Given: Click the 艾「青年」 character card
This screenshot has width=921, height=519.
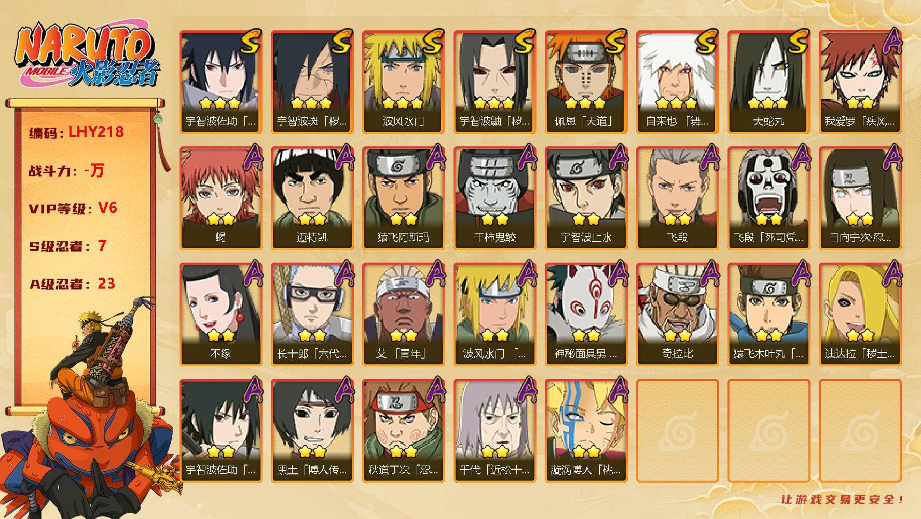Looking at the screenshot, I should tap(403, 314).
